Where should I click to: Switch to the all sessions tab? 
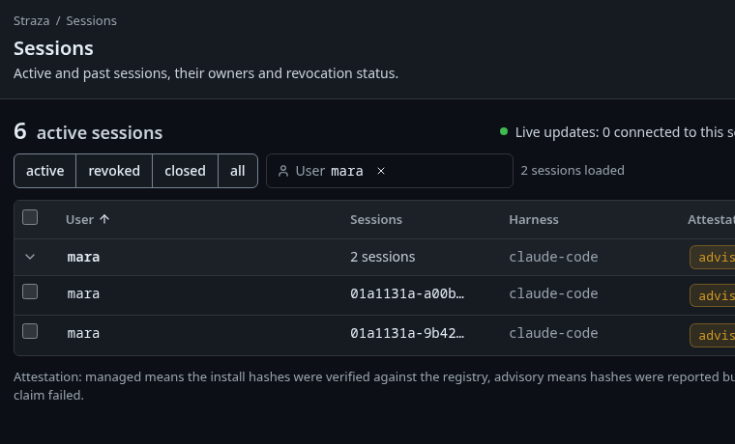pyautogui.click(x=238, y=171)
